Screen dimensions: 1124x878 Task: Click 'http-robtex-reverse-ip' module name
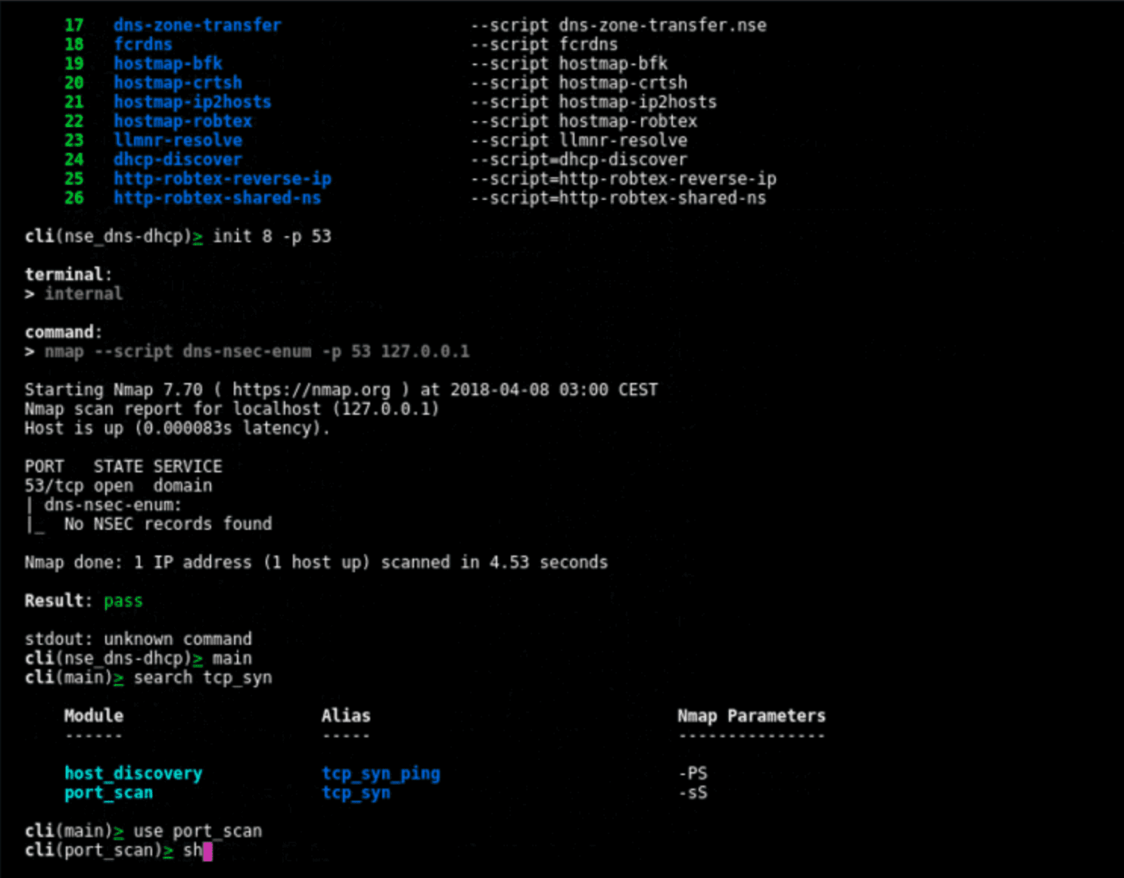tap(223, 179)
